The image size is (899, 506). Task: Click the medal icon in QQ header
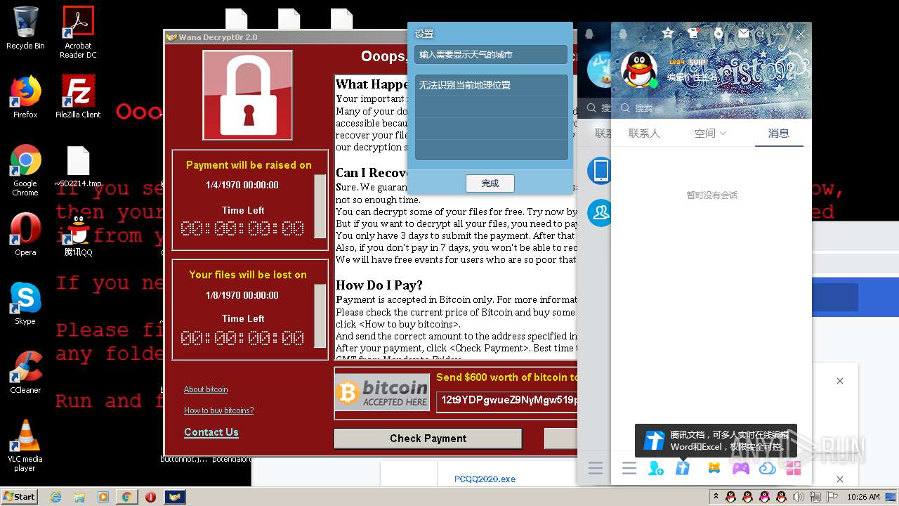point(718,33)
